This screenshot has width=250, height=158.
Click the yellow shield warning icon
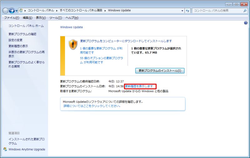click(x=73, y=44)
